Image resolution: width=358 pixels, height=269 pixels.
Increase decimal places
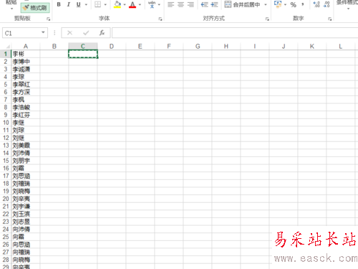tap(316, 4)
